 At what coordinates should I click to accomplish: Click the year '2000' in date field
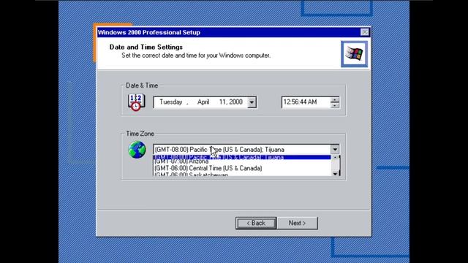coord(236,102)
